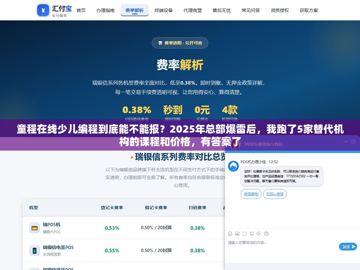Click the 微信复制 button in chat
The width and height of the screenshot is (360, 270).
[251, 194]
